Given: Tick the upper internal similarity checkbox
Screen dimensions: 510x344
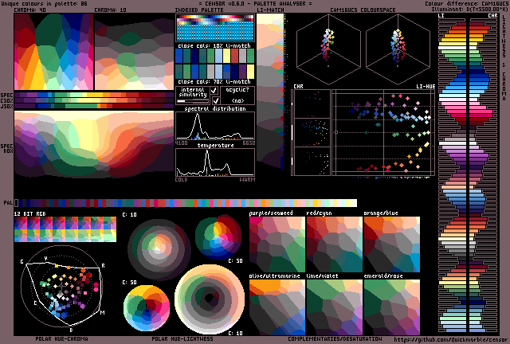Looking at the screenshot, I should coord(214,91).
